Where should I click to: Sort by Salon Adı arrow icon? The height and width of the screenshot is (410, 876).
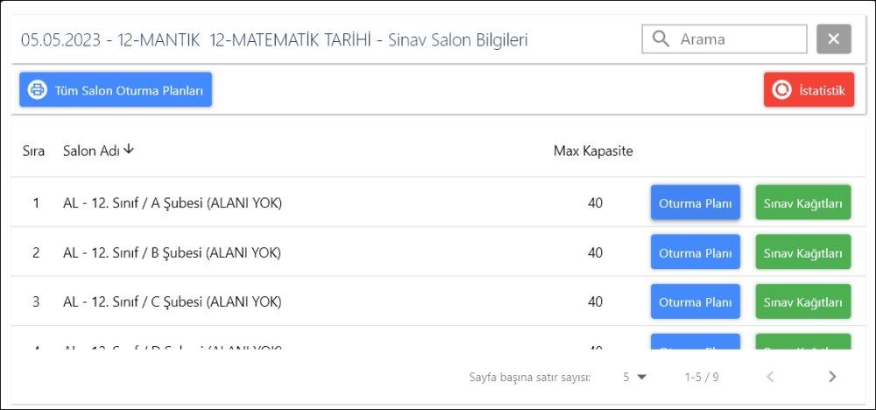click(x=129, y=150)
